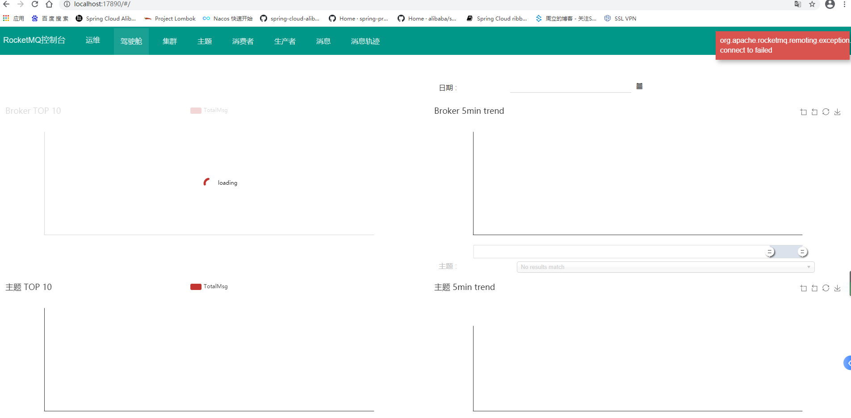The width and height of the screenshot is (851, 418).
Task: Open the 应用 apps shortcut
Action: tap(13, 18)
